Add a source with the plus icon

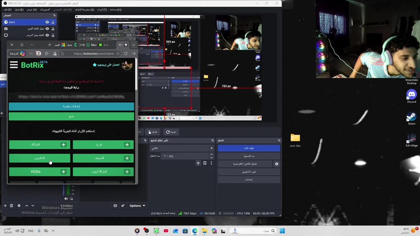tap(5, 206)
